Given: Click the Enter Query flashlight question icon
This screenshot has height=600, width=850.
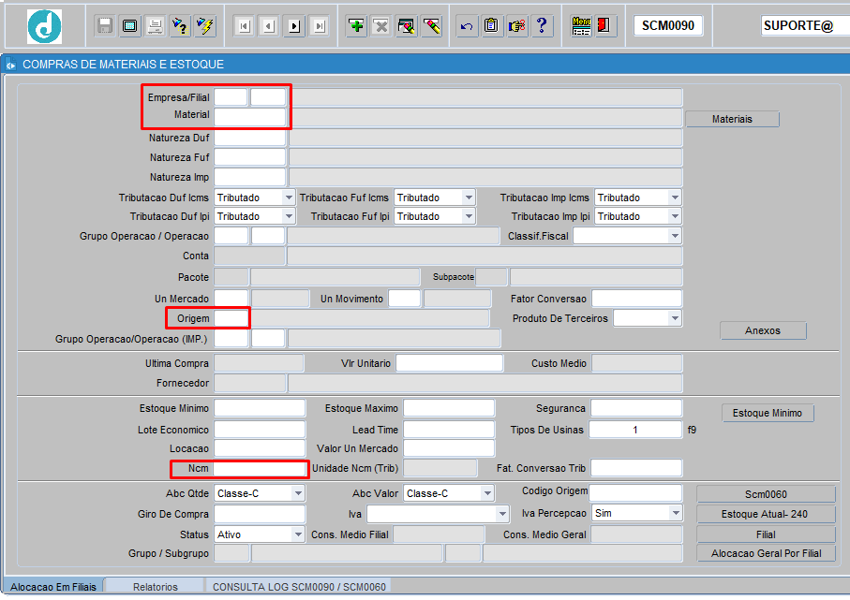Looking at the screenshot, I should coord(180,26).
